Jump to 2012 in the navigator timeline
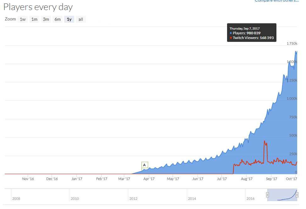Viewport: 306px width, 209px height. pos(133,199)
